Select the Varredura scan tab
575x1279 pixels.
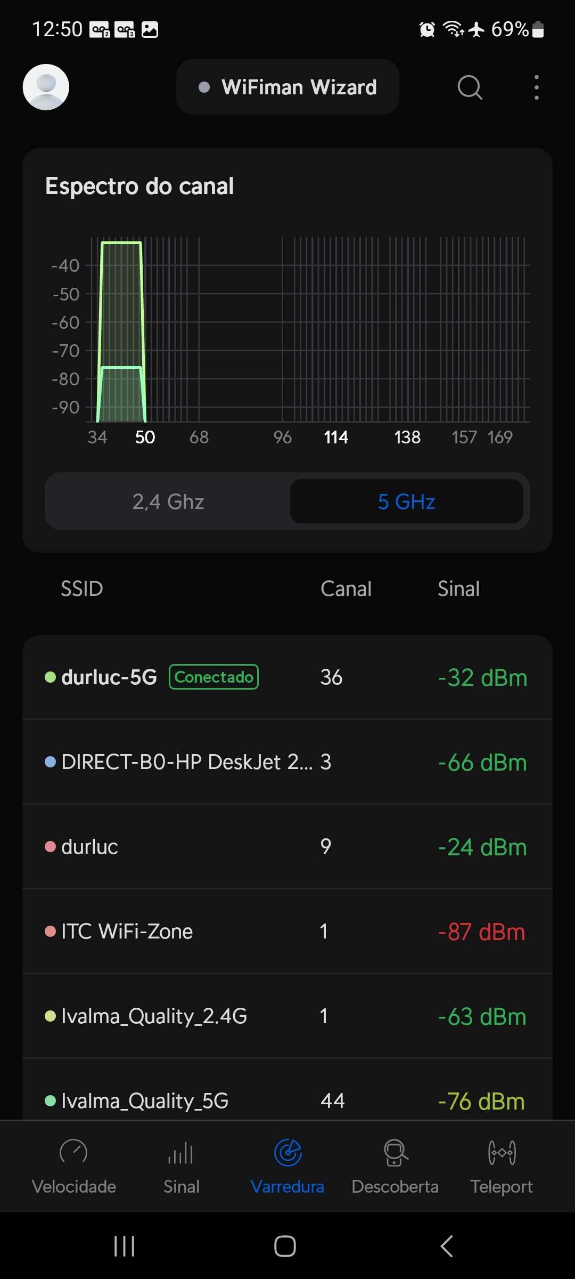coord(287,1165)
